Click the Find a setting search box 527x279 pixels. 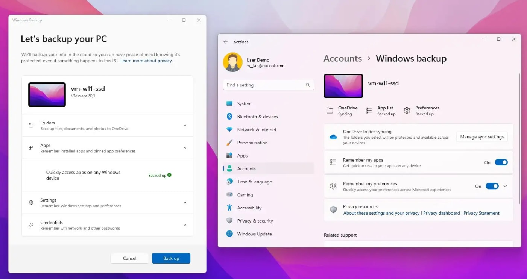[x=269, y=85]
